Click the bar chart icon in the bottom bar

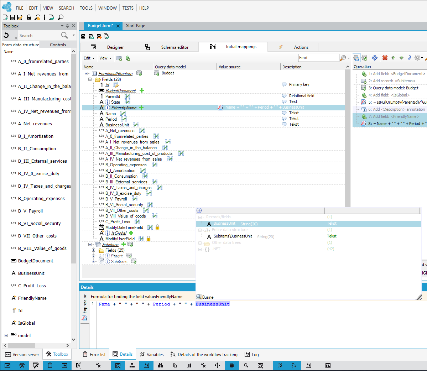click(189, 365)
